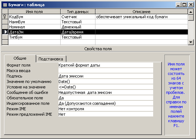Switch to the Подстановка tab
Image resolution: width=196 pixels, height=139 pixels.
51,59
